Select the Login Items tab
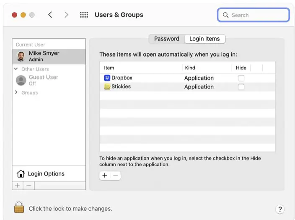 coord(204,39)
